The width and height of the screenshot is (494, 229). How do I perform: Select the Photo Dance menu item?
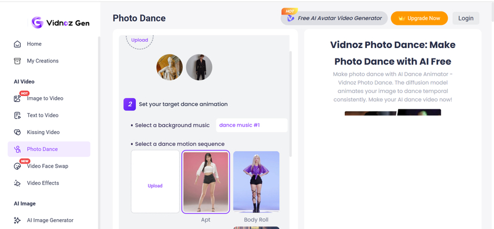coord(49,149)
